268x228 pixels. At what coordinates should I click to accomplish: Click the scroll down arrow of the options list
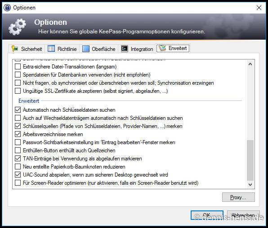tap(250, 185)
